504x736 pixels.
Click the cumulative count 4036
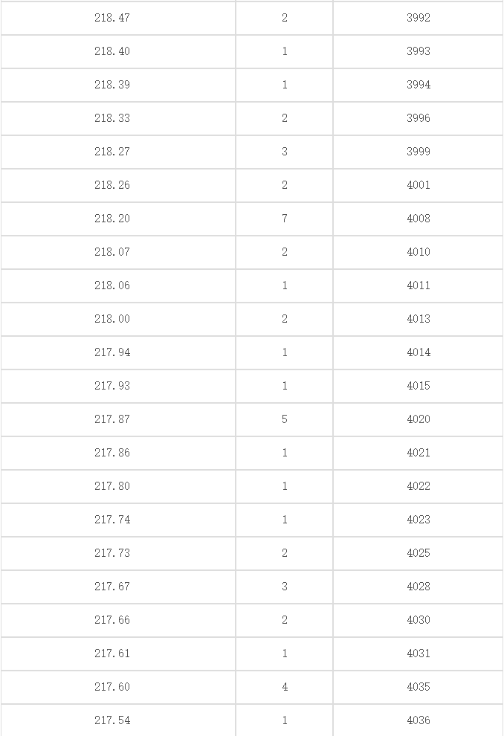click(x=418, y=720)
